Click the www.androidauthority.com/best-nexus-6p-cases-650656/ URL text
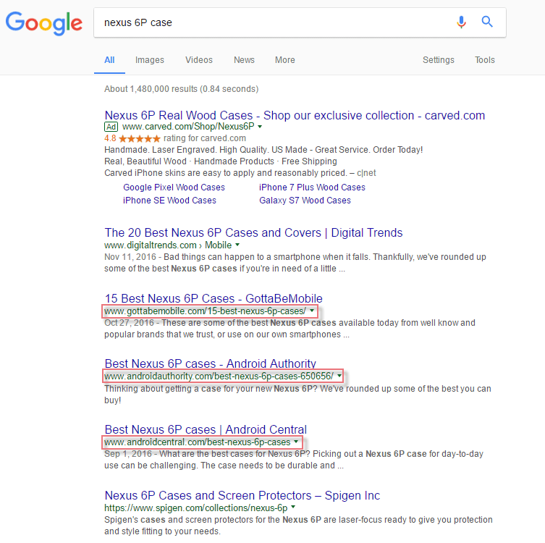This screenshot has width=545, height=543. (x=219, y=376)
